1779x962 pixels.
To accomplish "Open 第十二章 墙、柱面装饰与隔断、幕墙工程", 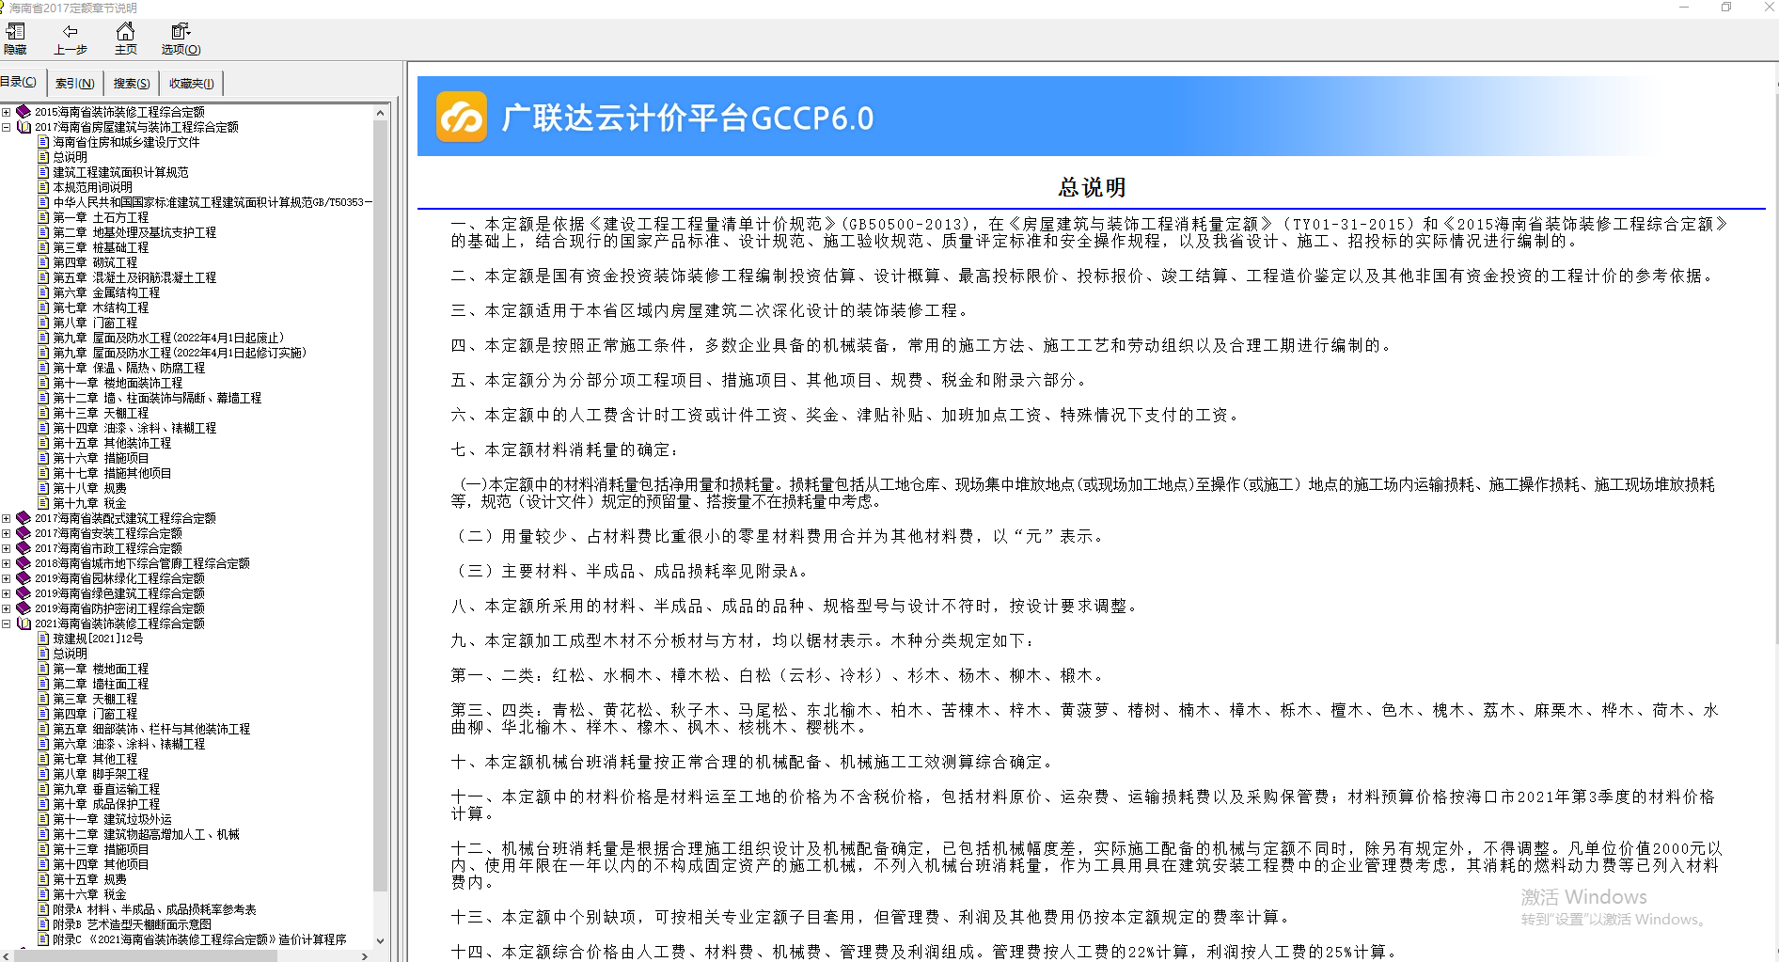I will tap(157, 398).
